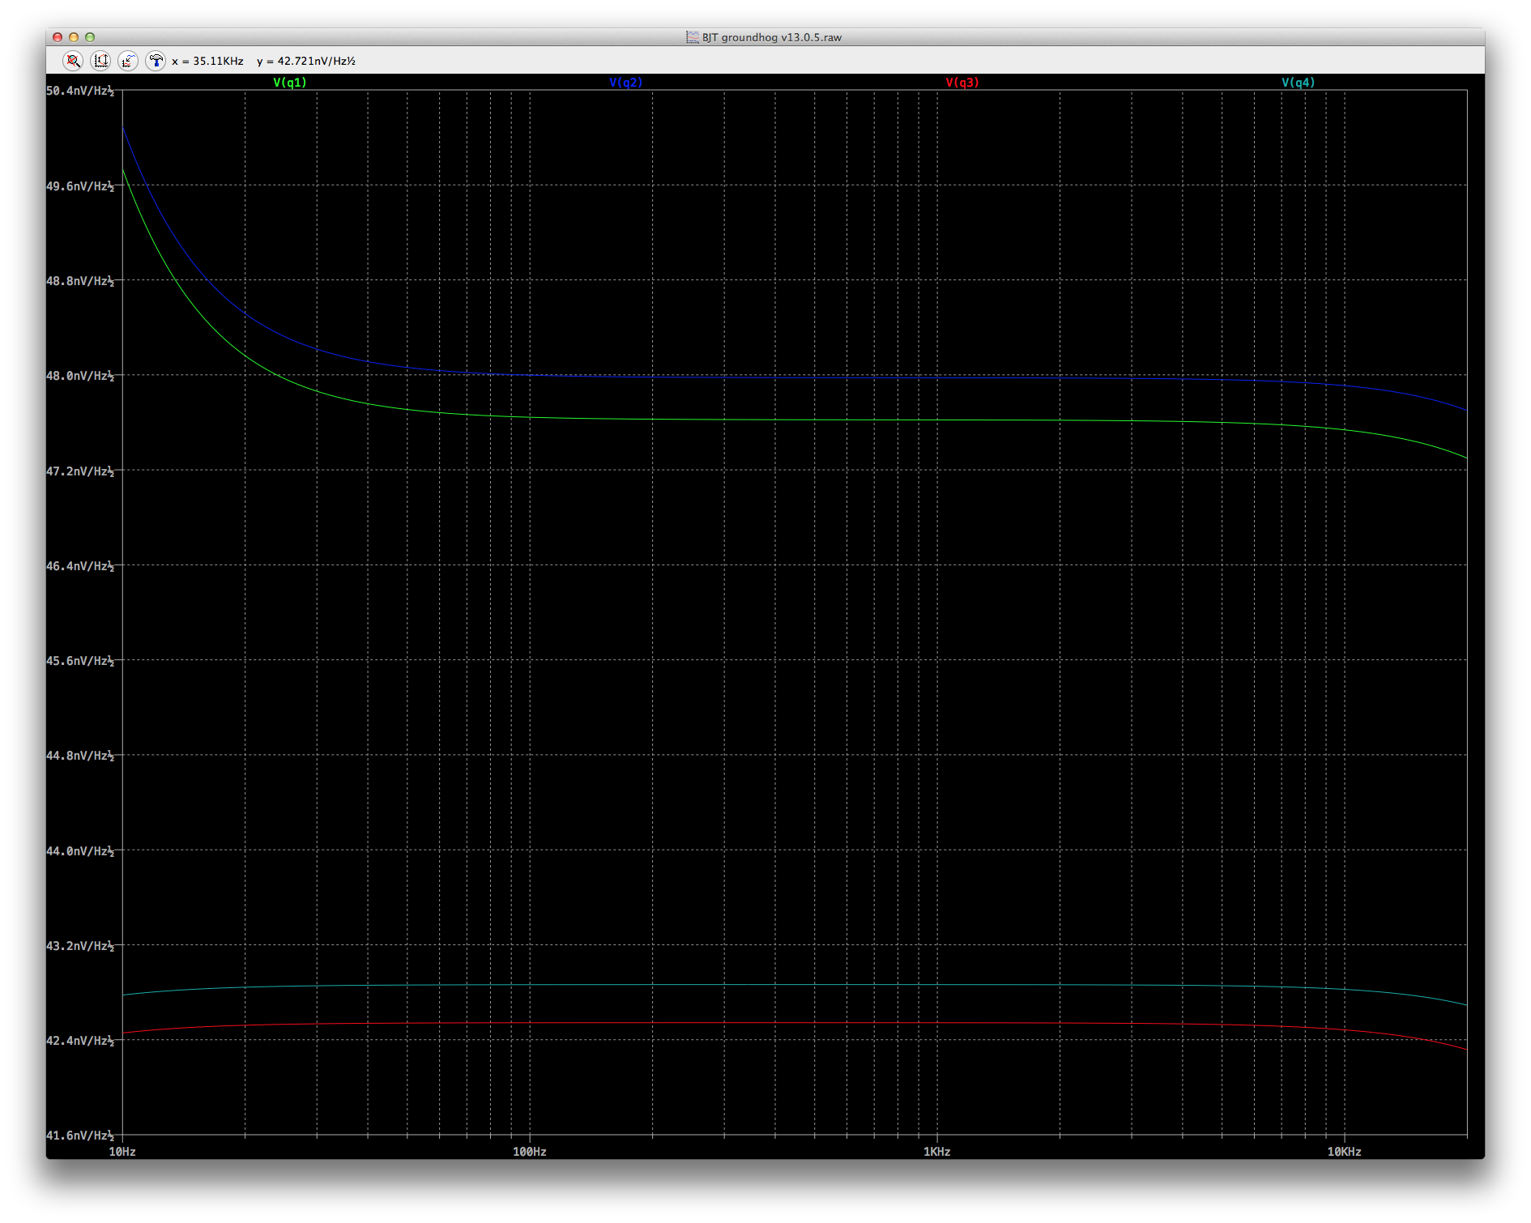Click the 48.0nV/Hz½ Y-axis label

click(80, 376)
